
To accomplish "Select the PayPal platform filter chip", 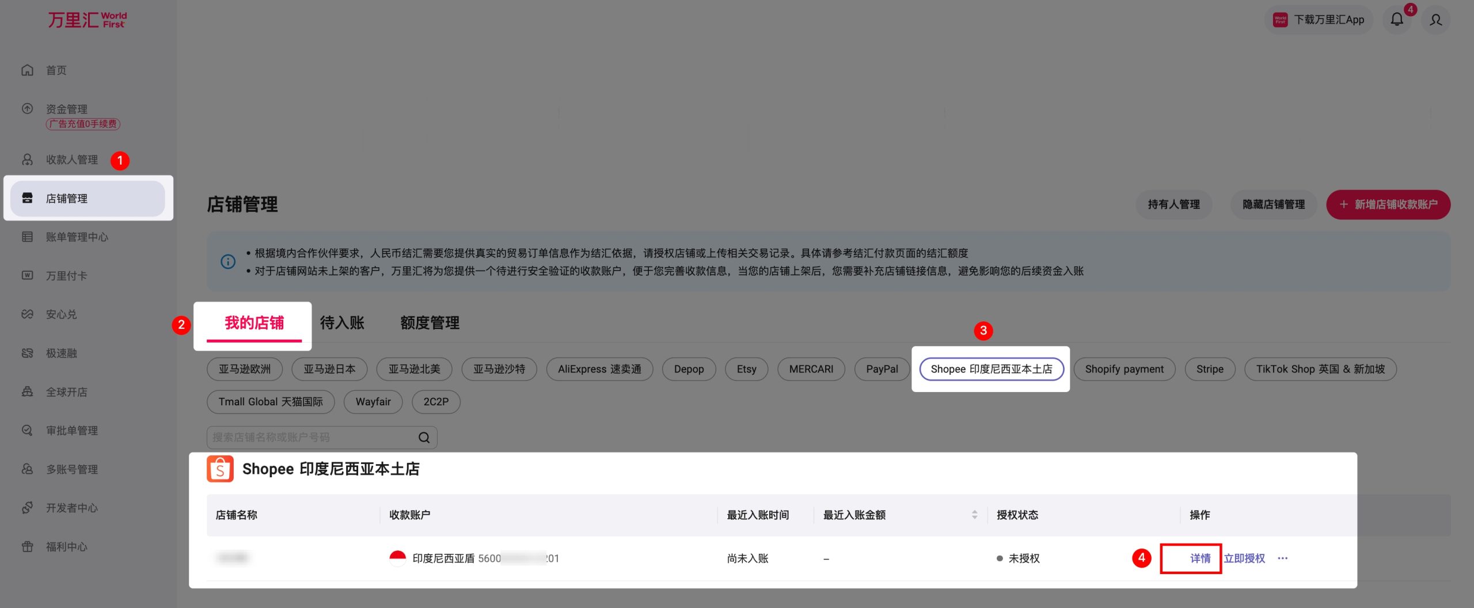I will [x=882, y=369].
